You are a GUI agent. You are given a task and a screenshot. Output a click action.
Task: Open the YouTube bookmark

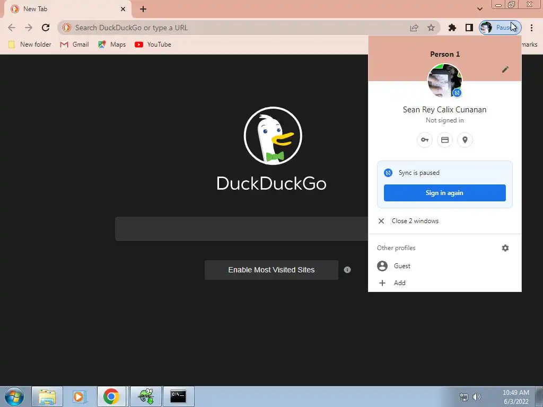(x=153, y=45)
